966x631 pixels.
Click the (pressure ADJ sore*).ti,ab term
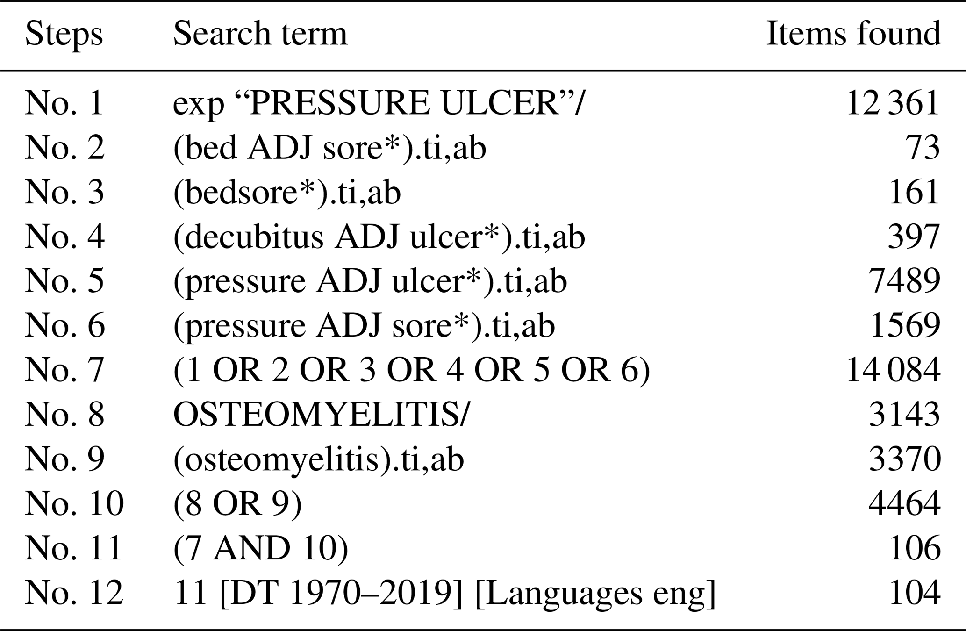(x=364, y=326)
